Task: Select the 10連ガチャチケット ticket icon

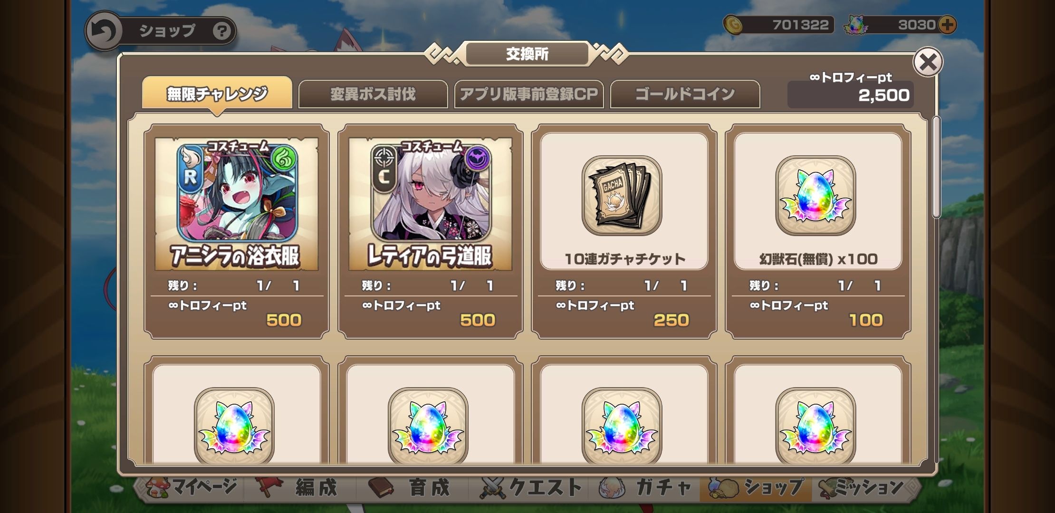Action: coord(622,195)
